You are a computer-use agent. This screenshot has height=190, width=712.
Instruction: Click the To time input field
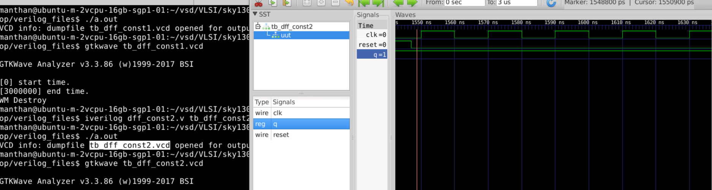coord(517,3)
